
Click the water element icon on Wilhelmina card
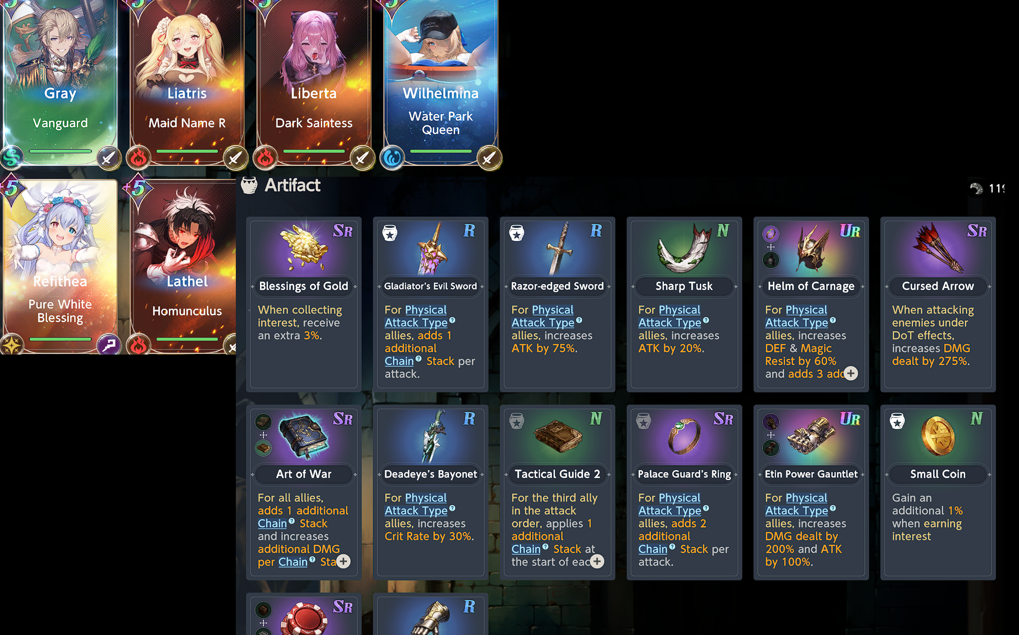pyautogui.click(x=392, y=157)
